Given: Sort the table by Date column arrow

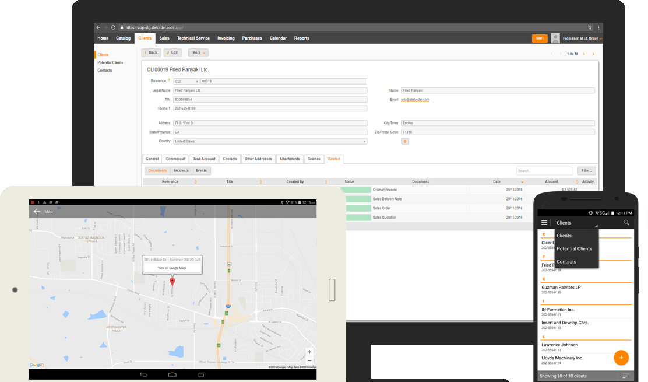Looking at the screenshot, I should click(x=522, y=182).
